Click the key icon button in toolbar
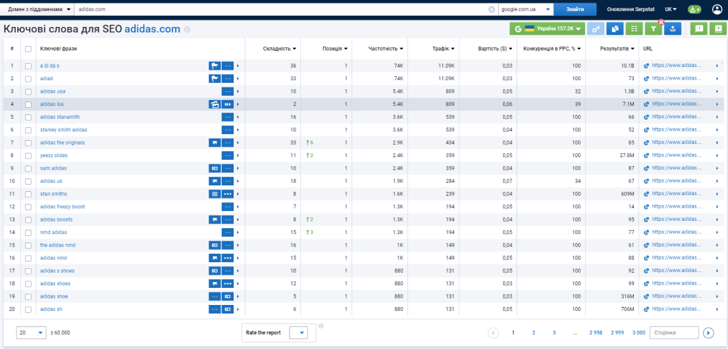728x349 pixels. click(596, 29)
